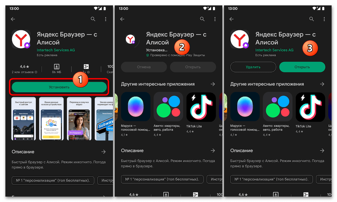Open the "Быстрый доступ к сайтам" screenshot thumbnail
Viewport: 337px width, 202px height.
[x=24, y=119]
